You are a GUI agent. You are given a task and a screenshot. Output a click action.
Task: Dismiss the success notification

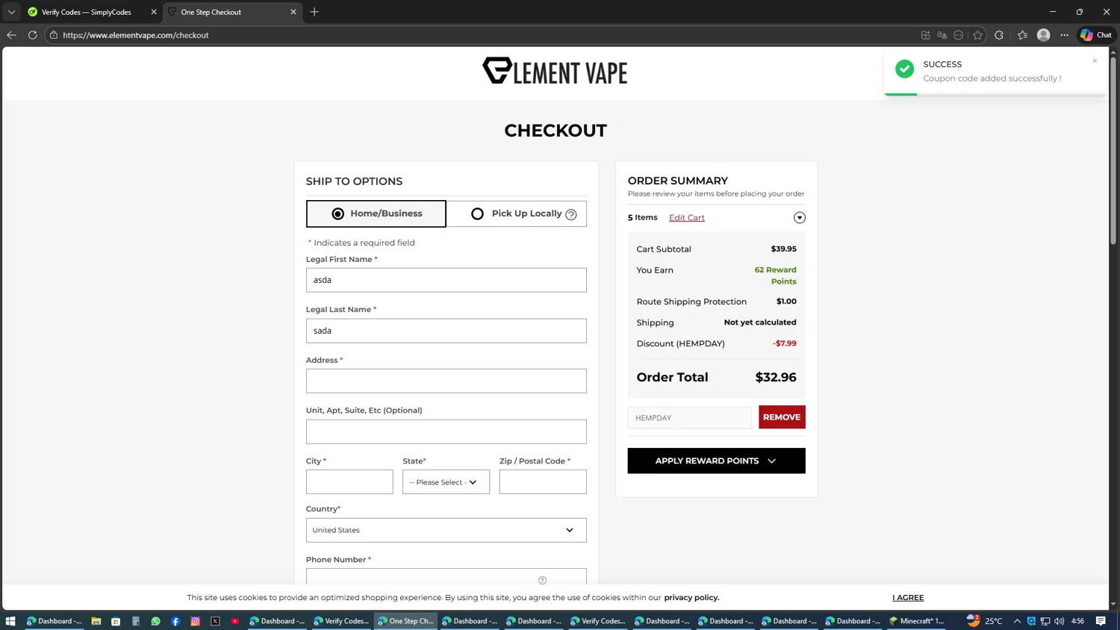coord(1095,61)
